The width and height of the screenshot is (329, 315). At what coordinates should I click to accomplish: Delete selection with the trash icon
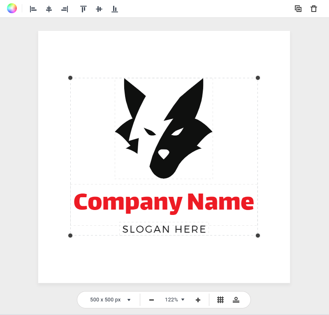[x=314, y=9]
